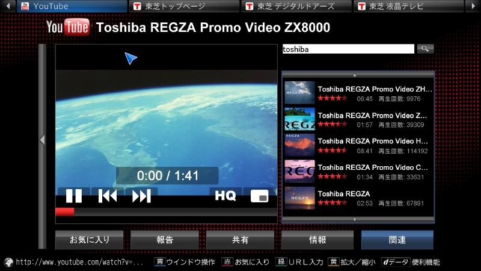This screenshot has width=481, height=271.
Task: Click 0:00 / 1:41 time display
Action: point(168,176)
